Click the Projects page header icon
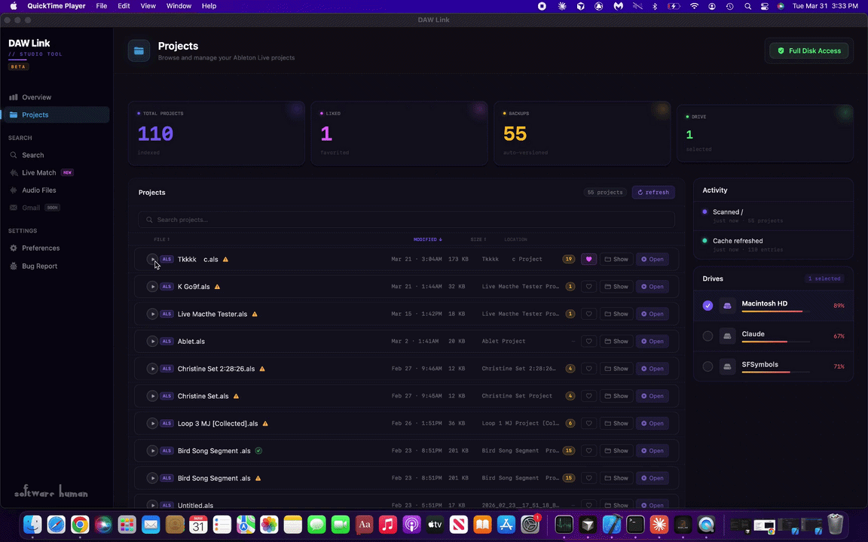This screenshot has width=868, height=542. tap(139, 50)
